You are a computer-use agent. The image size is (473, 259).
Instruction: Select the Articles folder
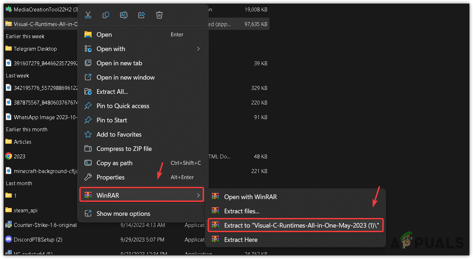[22, 142]
